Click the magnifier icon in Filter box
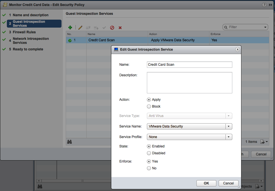The image size is (275, 191). point(226,27)
